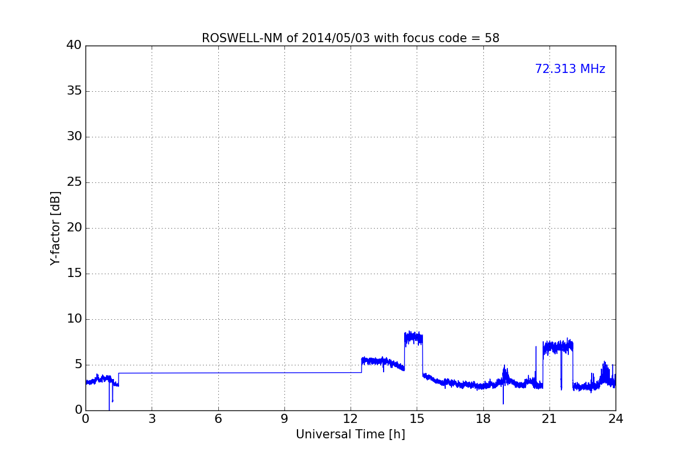
Task: Click the 'Y-factor [dB]' axis label
Action: (x=55, y=228)
